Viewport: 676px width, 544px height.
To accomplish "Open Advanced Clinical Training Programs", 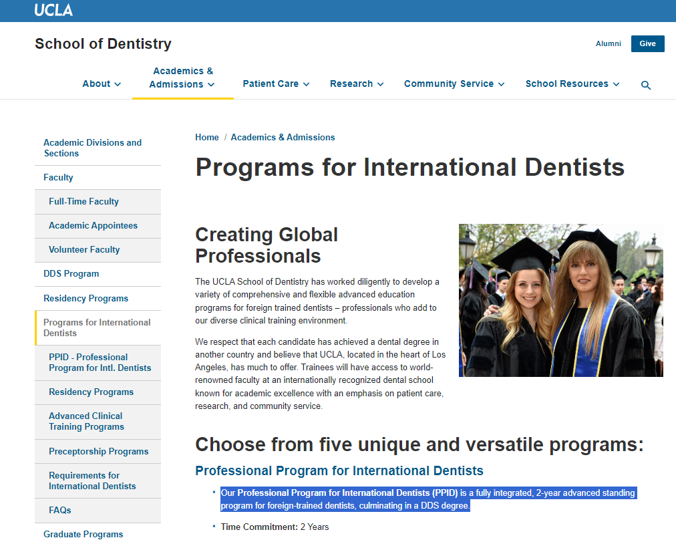I will click(x=86, y=421).
